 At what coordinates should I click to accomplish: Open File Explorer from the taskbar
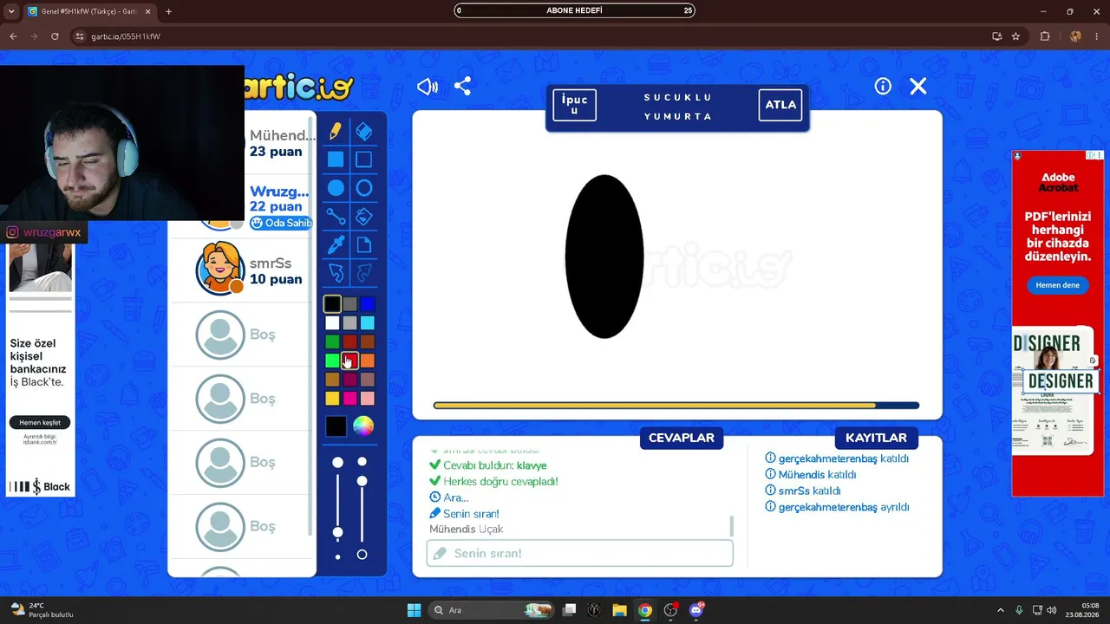[619, 610]
